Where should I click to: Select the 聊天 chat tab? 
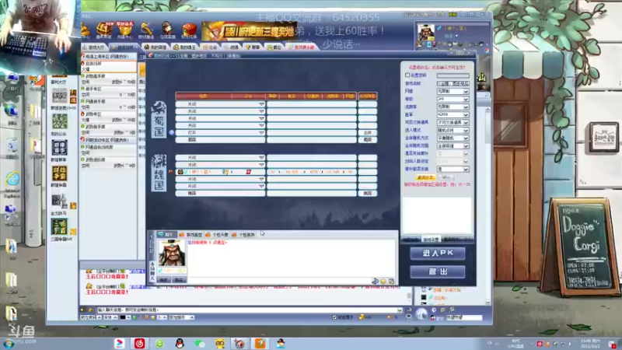(x=166, y=235)
